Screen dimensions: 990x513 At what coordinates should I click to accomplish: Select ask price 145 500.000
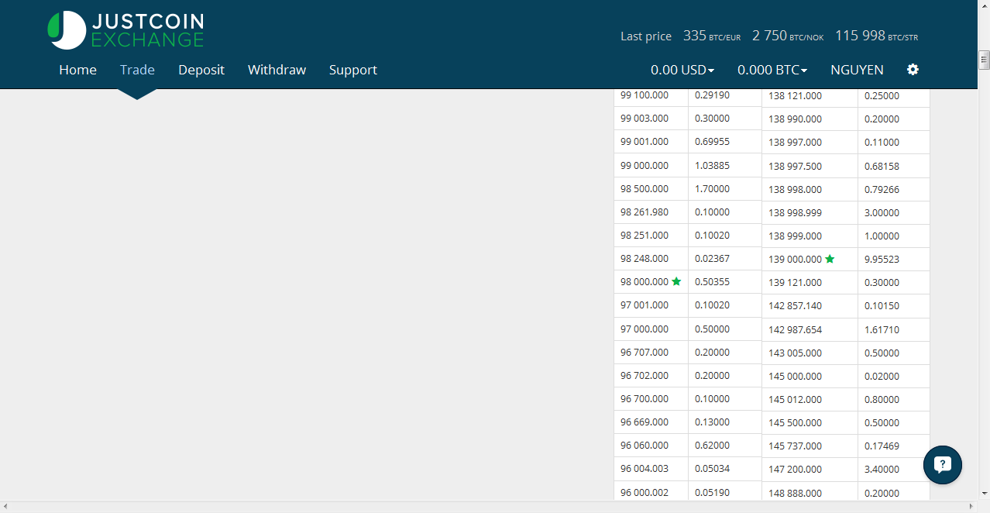click(x=796, y=422)
